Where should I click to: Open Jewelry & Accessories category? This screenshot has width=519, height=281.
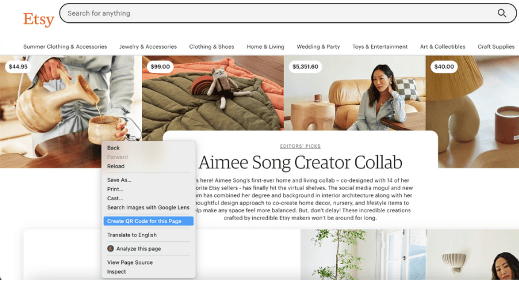point(148,46)
